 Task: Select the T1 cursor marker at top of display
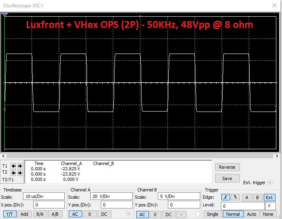tap(4, 15)
